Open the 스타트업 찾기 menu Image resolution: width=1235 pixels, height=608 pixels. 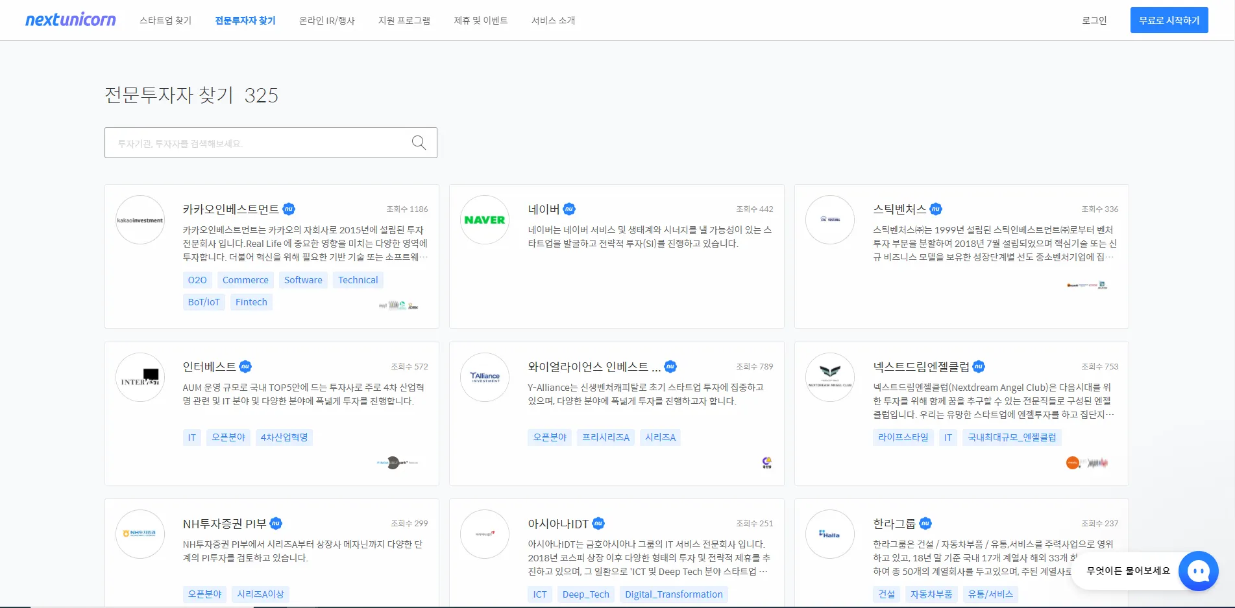165,21
